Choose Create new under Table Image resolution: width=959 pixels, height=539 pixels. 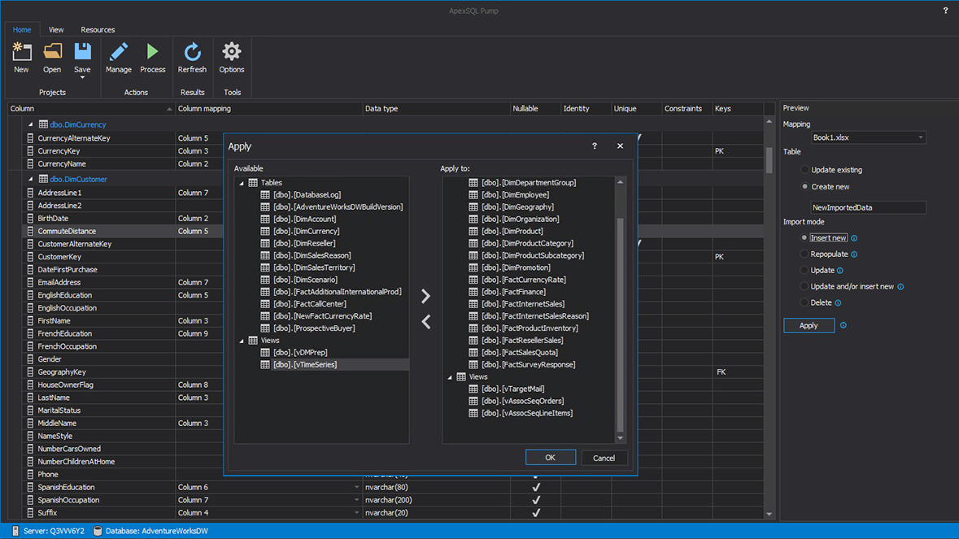coord(804,185)
